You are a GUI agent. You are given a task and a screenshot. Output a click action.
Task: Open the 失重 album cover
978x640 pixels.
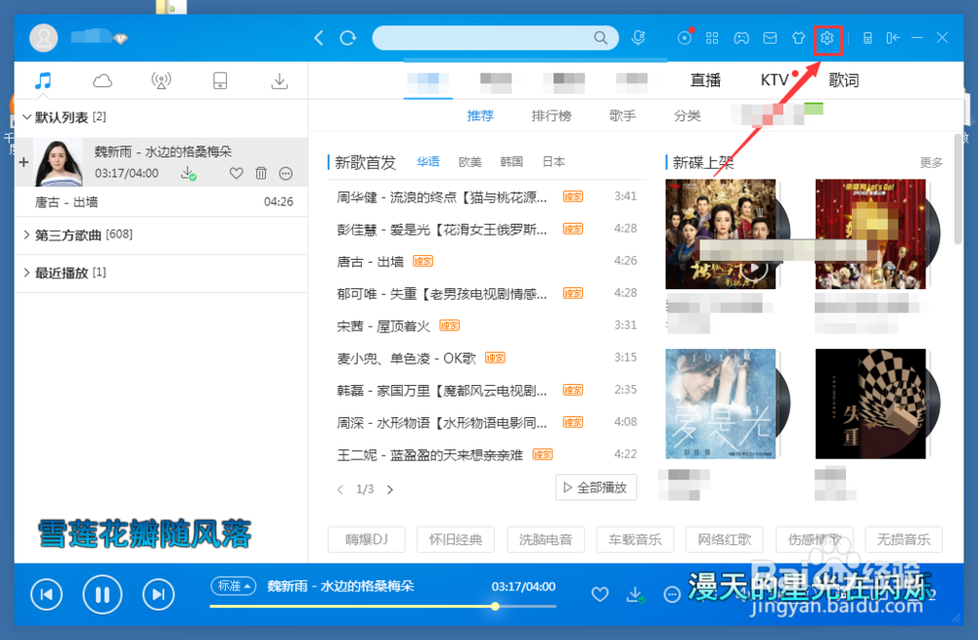(870, 404)
